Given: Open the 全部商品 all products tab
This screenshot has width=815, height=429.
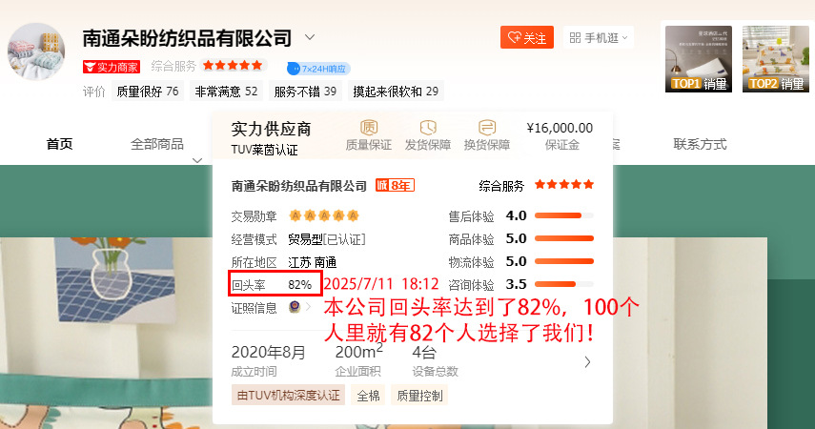Looking at the screenshot, I should click(x=157, y=144).
